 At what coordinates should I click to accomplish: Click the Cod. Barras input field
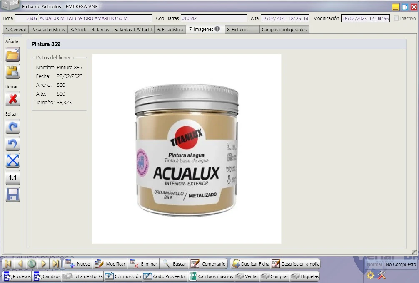[214, 18]
